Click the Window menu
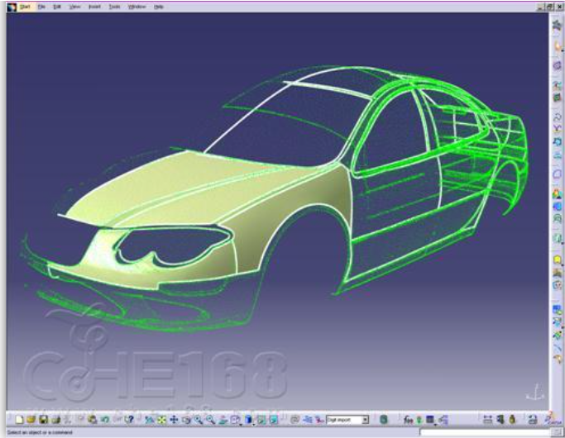 (136, 6)
